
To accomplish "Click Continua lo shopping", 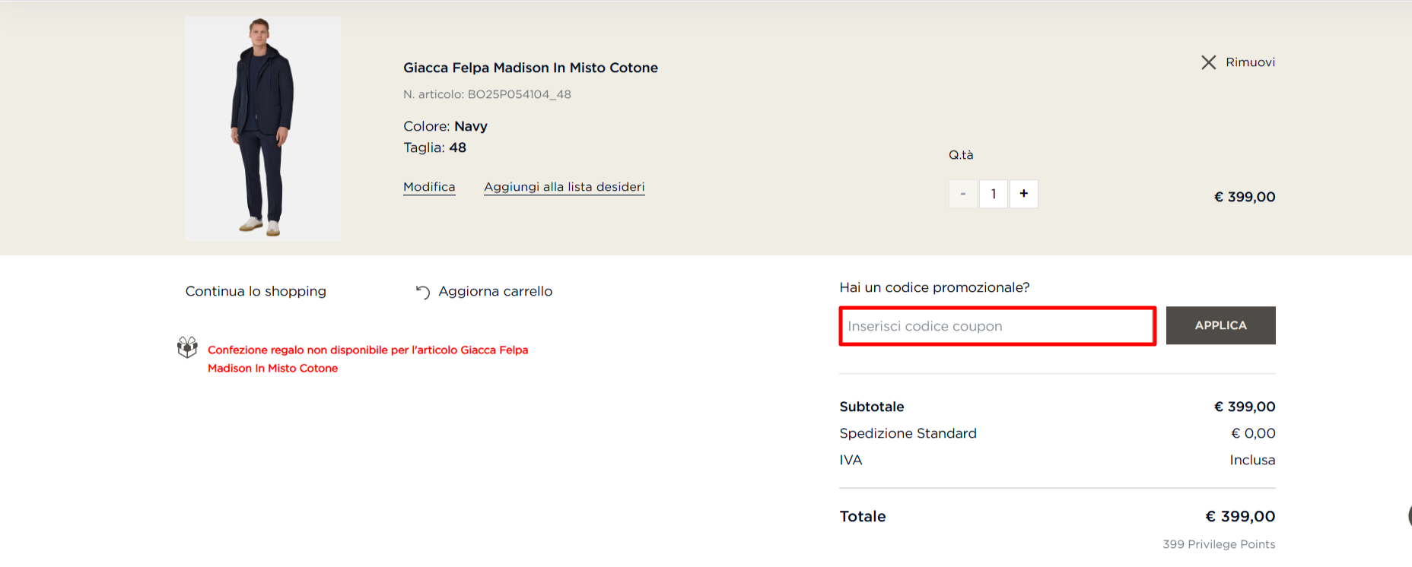I will coord(256,291).
